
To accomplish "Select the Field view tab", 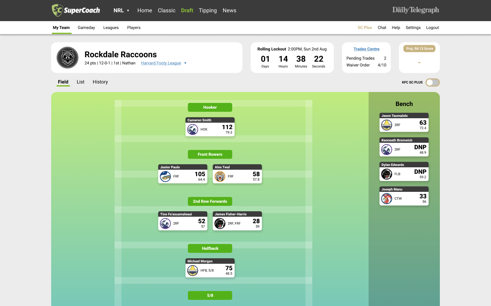I will 63,82.
